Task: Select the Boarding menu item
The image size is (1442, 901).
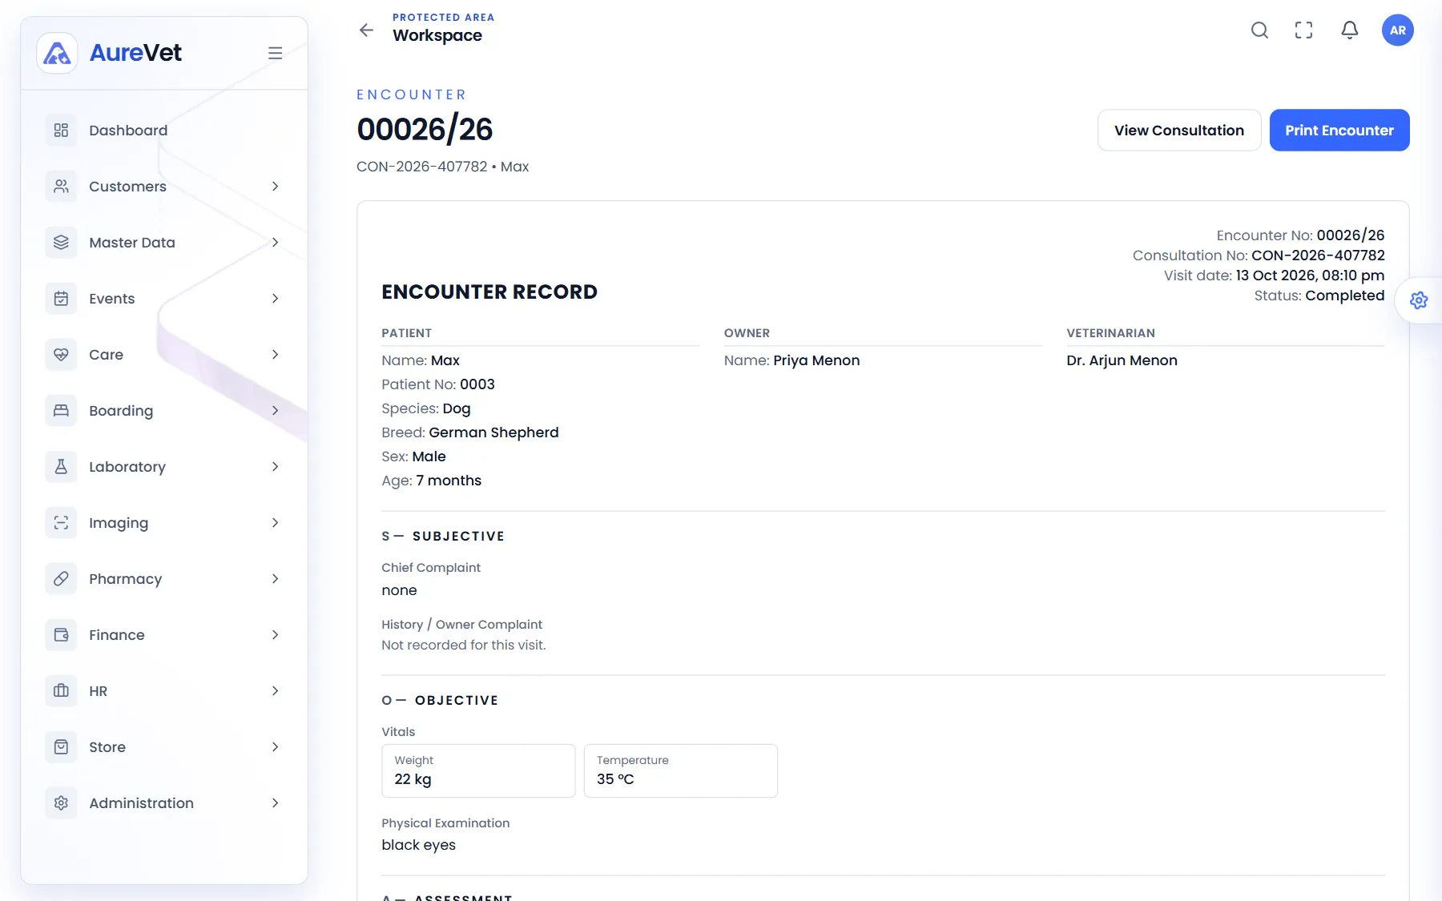Action: point(164,411)
